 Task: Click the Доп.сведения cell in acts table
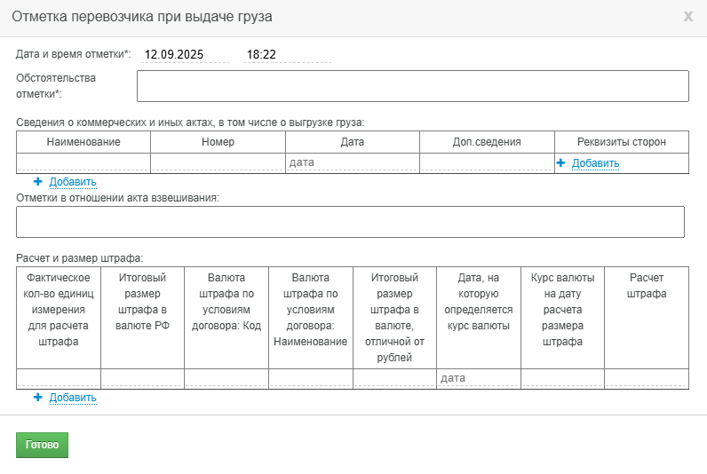pos(487,162)
